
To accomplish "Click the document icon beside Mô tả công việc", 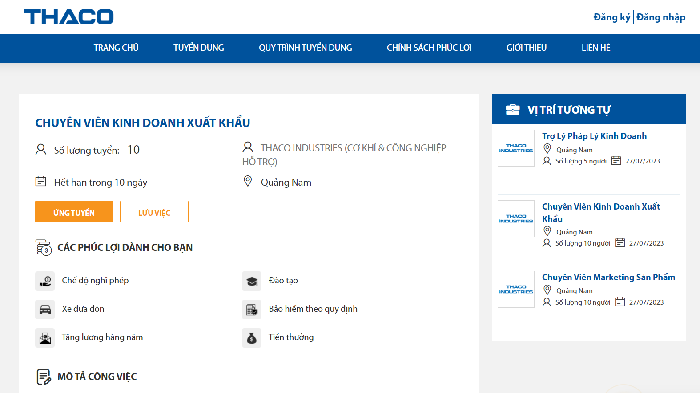I will click(x=44, y=377).
